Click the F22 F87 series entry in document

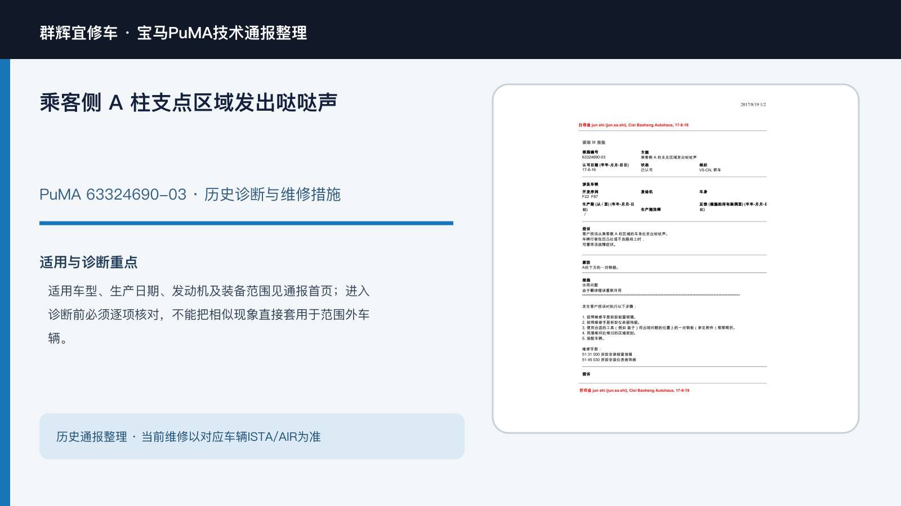coord(590,197)
